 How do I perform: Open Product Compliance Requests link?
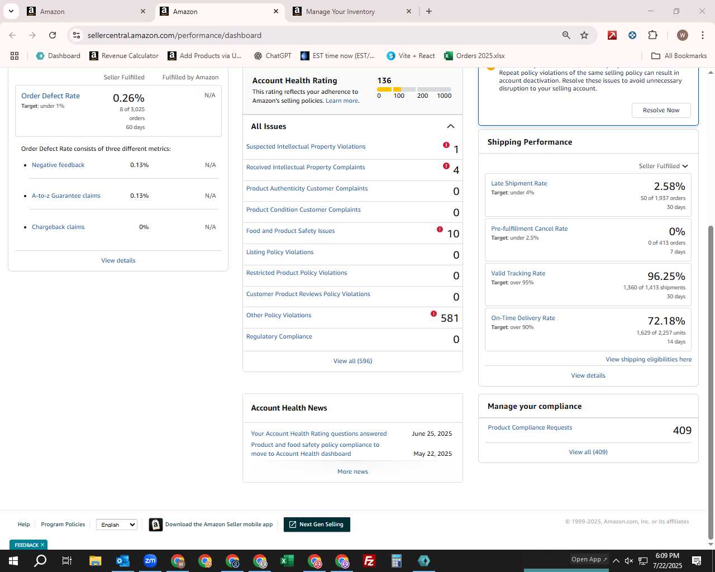point(530,427)
